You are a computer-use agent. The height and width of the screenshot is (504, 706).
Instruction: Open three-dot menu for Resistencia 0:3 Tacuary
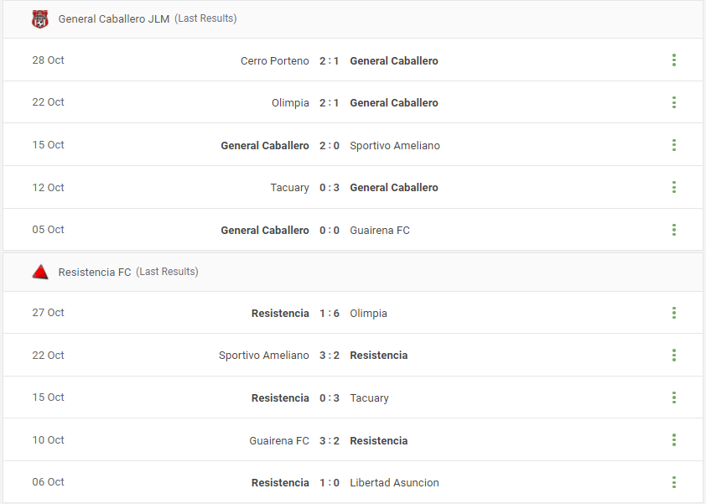673,397
